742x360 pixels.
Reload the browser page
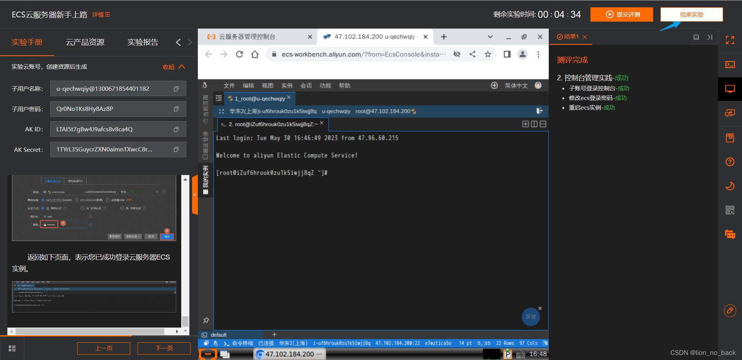pyautogui.click(x=239, y=54)
